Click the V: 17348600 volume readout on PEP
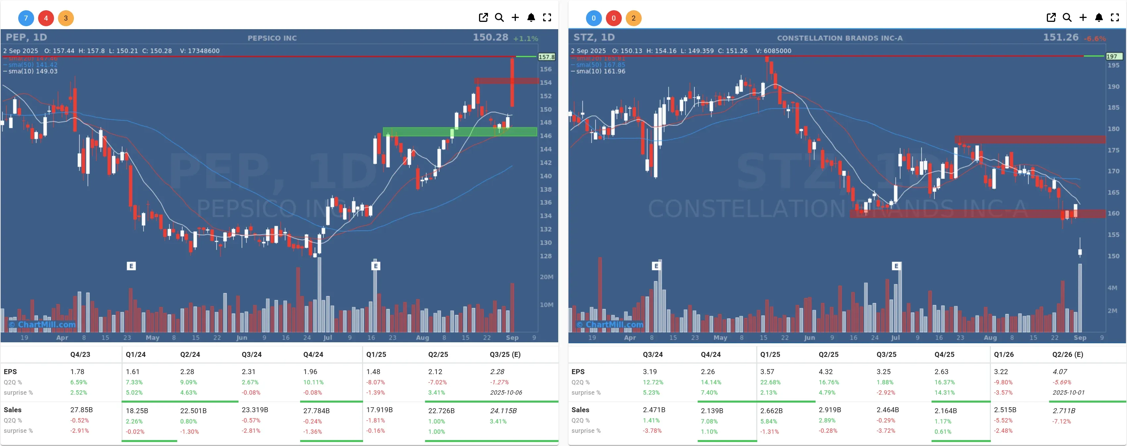 199,51
